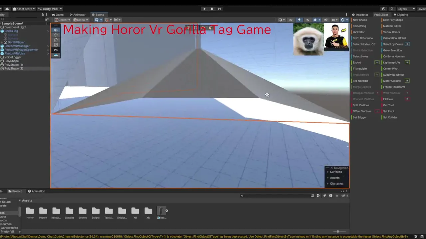426x239 pixels.
Task: Toggle the Gizmos icon
Action: (x=342, y=20)
